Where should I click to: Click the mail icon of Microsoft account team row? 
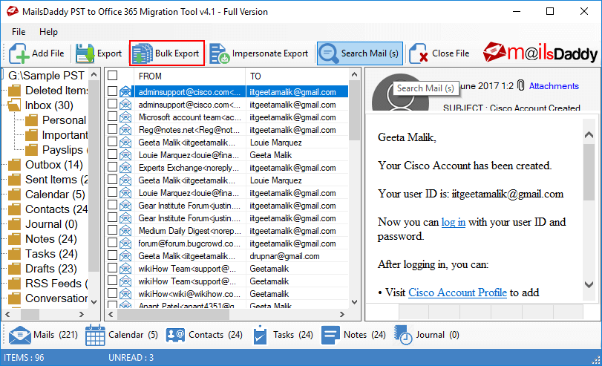(x=125, y=117)
